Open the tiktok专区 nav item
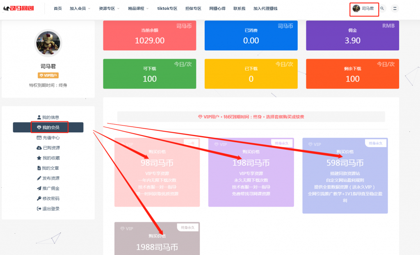This screenshot has width=420, height=255. point(167,9)
